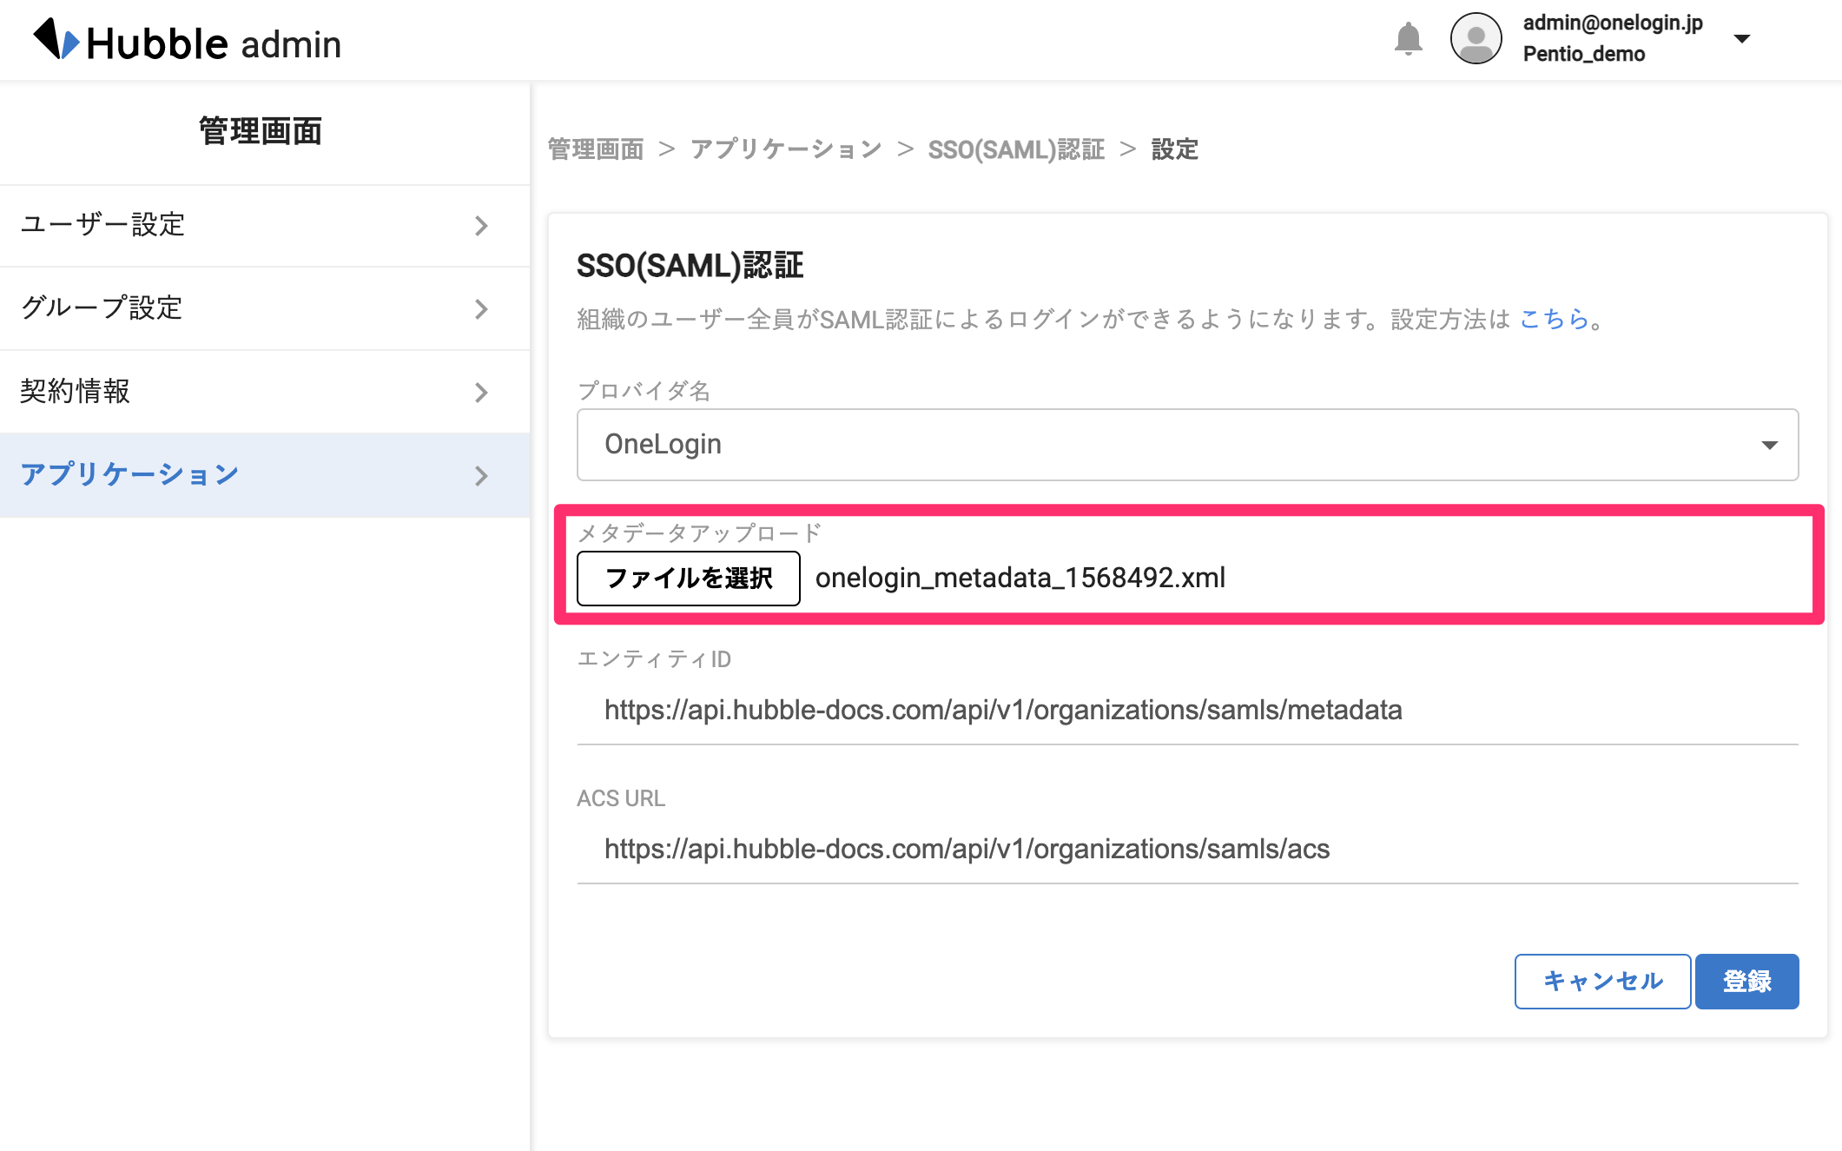This screenshot has width=1842, height=1151.
Task: Expand the 契約情報 chevron
Action: (x=482, y=393)
